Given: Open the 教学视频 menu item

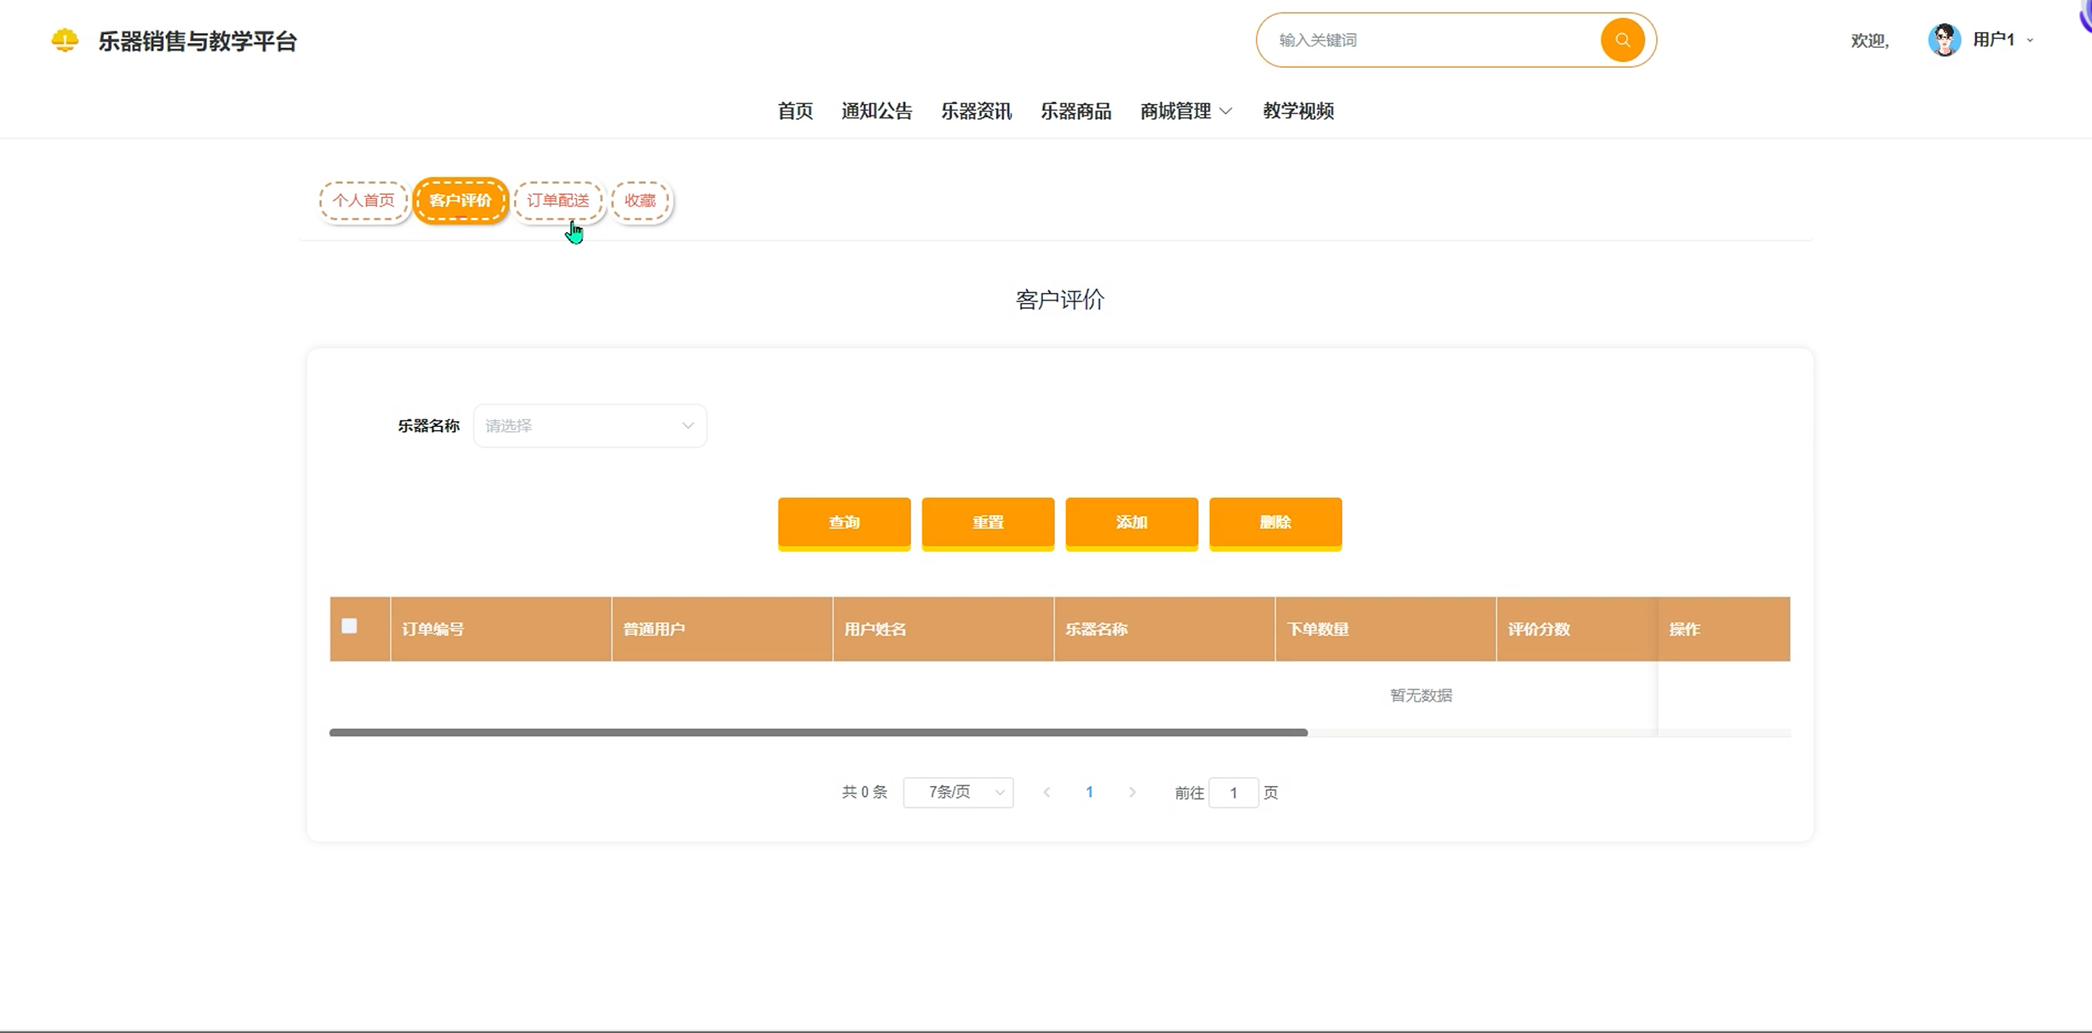Looking at the screenshot, I should 1297,111.
